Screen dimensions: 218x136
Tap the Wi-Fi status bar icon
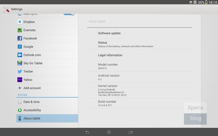click(195, 2)
